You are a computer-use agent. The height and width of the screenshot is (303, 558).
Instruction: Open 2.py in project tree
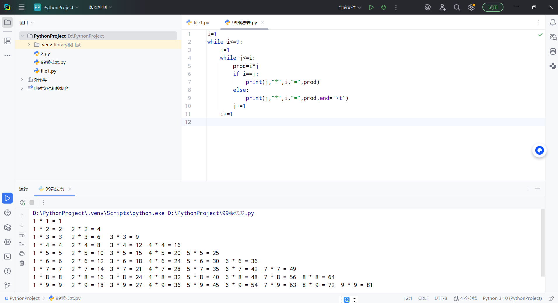[45, 53]
